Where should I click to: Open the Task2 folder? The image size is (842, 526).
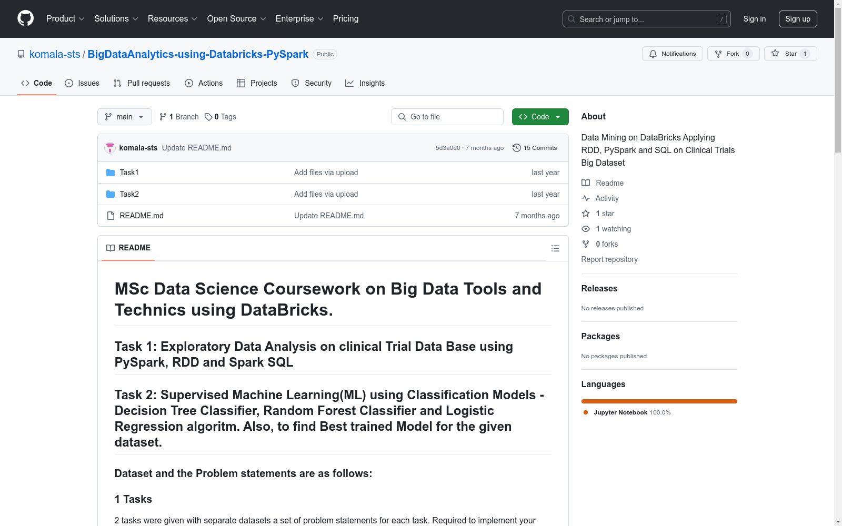[x=129, y=194]
